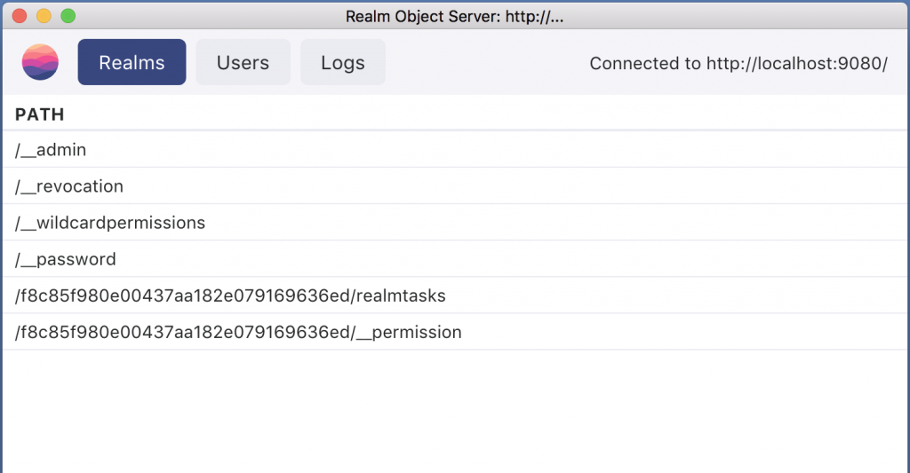The height and width of the screenshot is (473, 910).
Task: Click the green zoom window button
Action: point(68,16)
